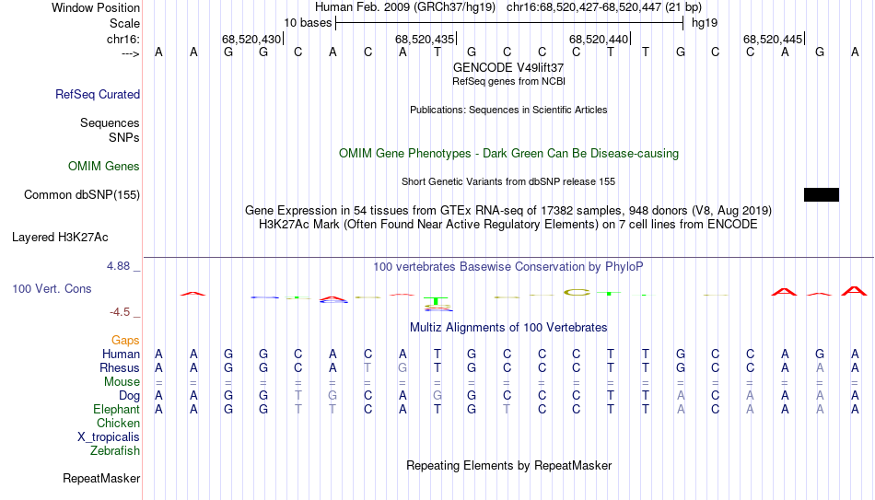Click Short Genetic Variants from dbSNP title

pyautogui.click(x=508, y=182)
